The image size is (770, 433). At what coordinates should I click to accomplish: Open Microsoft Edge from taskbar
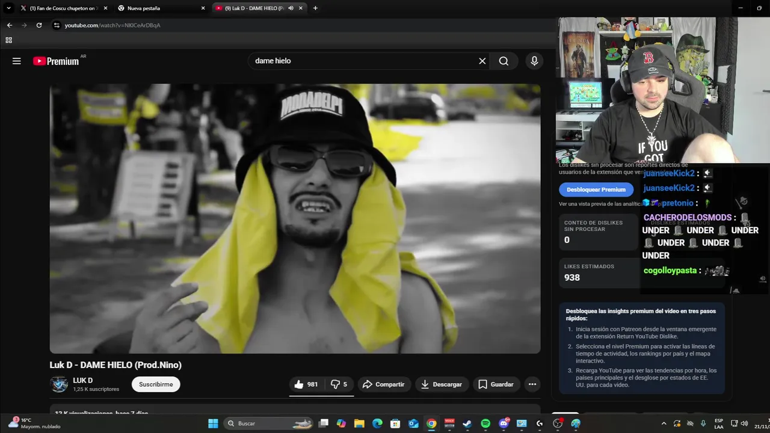click(377, 423)
